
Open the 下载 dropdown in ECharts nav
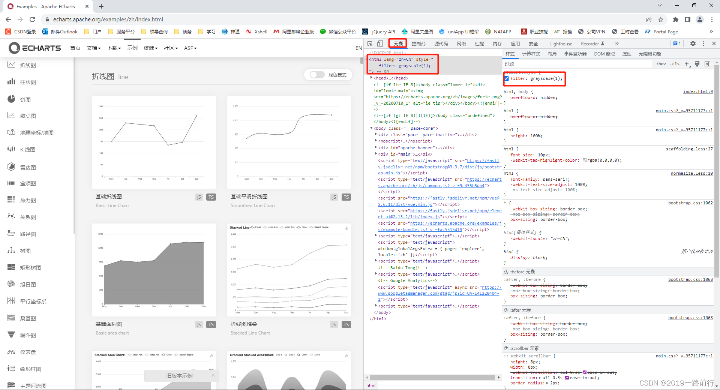tap(114, 48)
